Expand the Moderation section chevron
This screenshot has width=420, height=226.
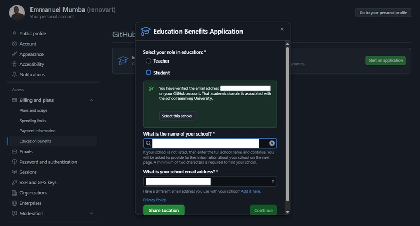pos(91,214)
